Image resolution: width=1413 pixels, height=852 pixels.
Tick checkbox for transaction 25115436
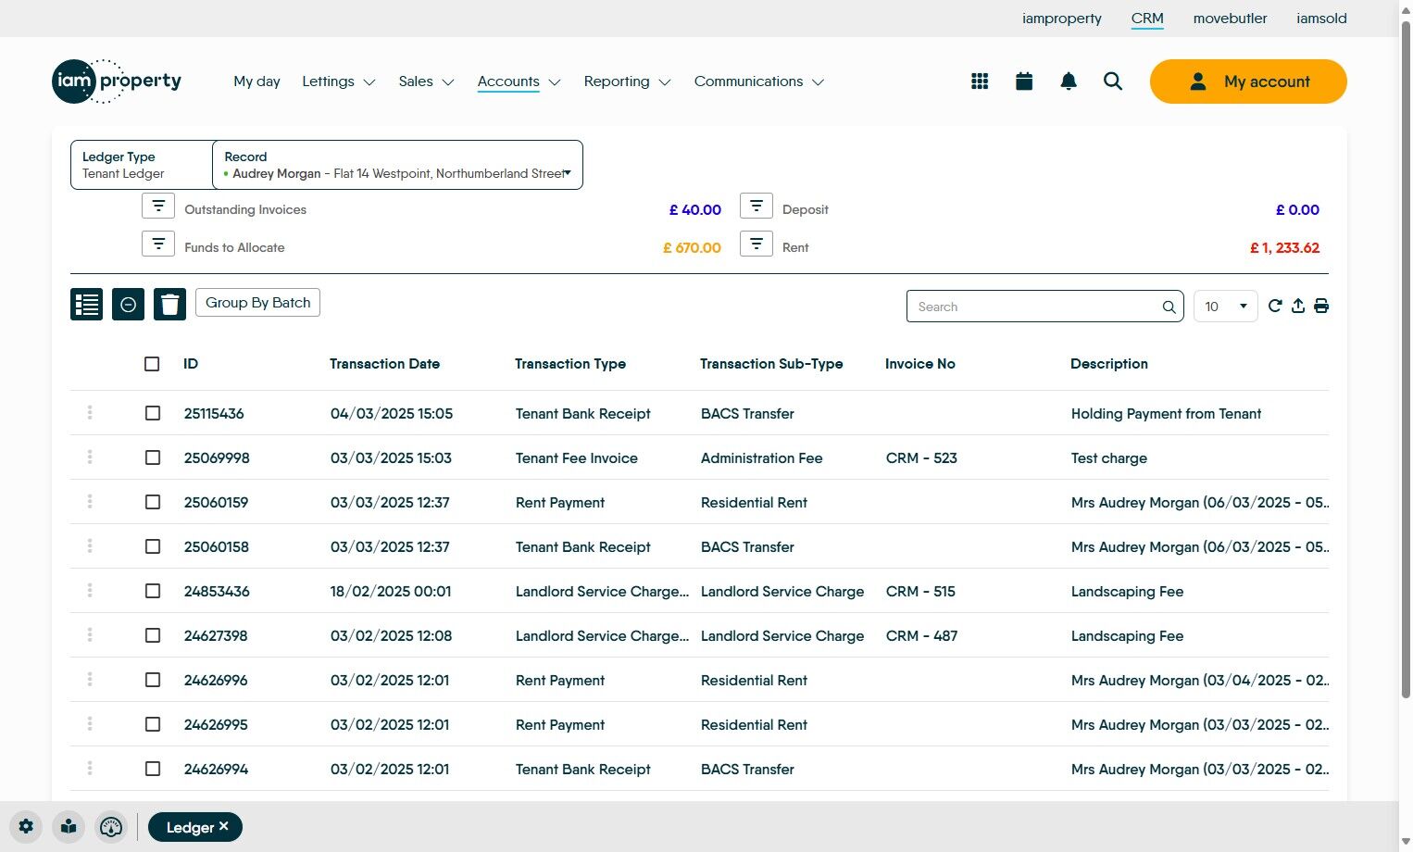[x=153, y=413]
